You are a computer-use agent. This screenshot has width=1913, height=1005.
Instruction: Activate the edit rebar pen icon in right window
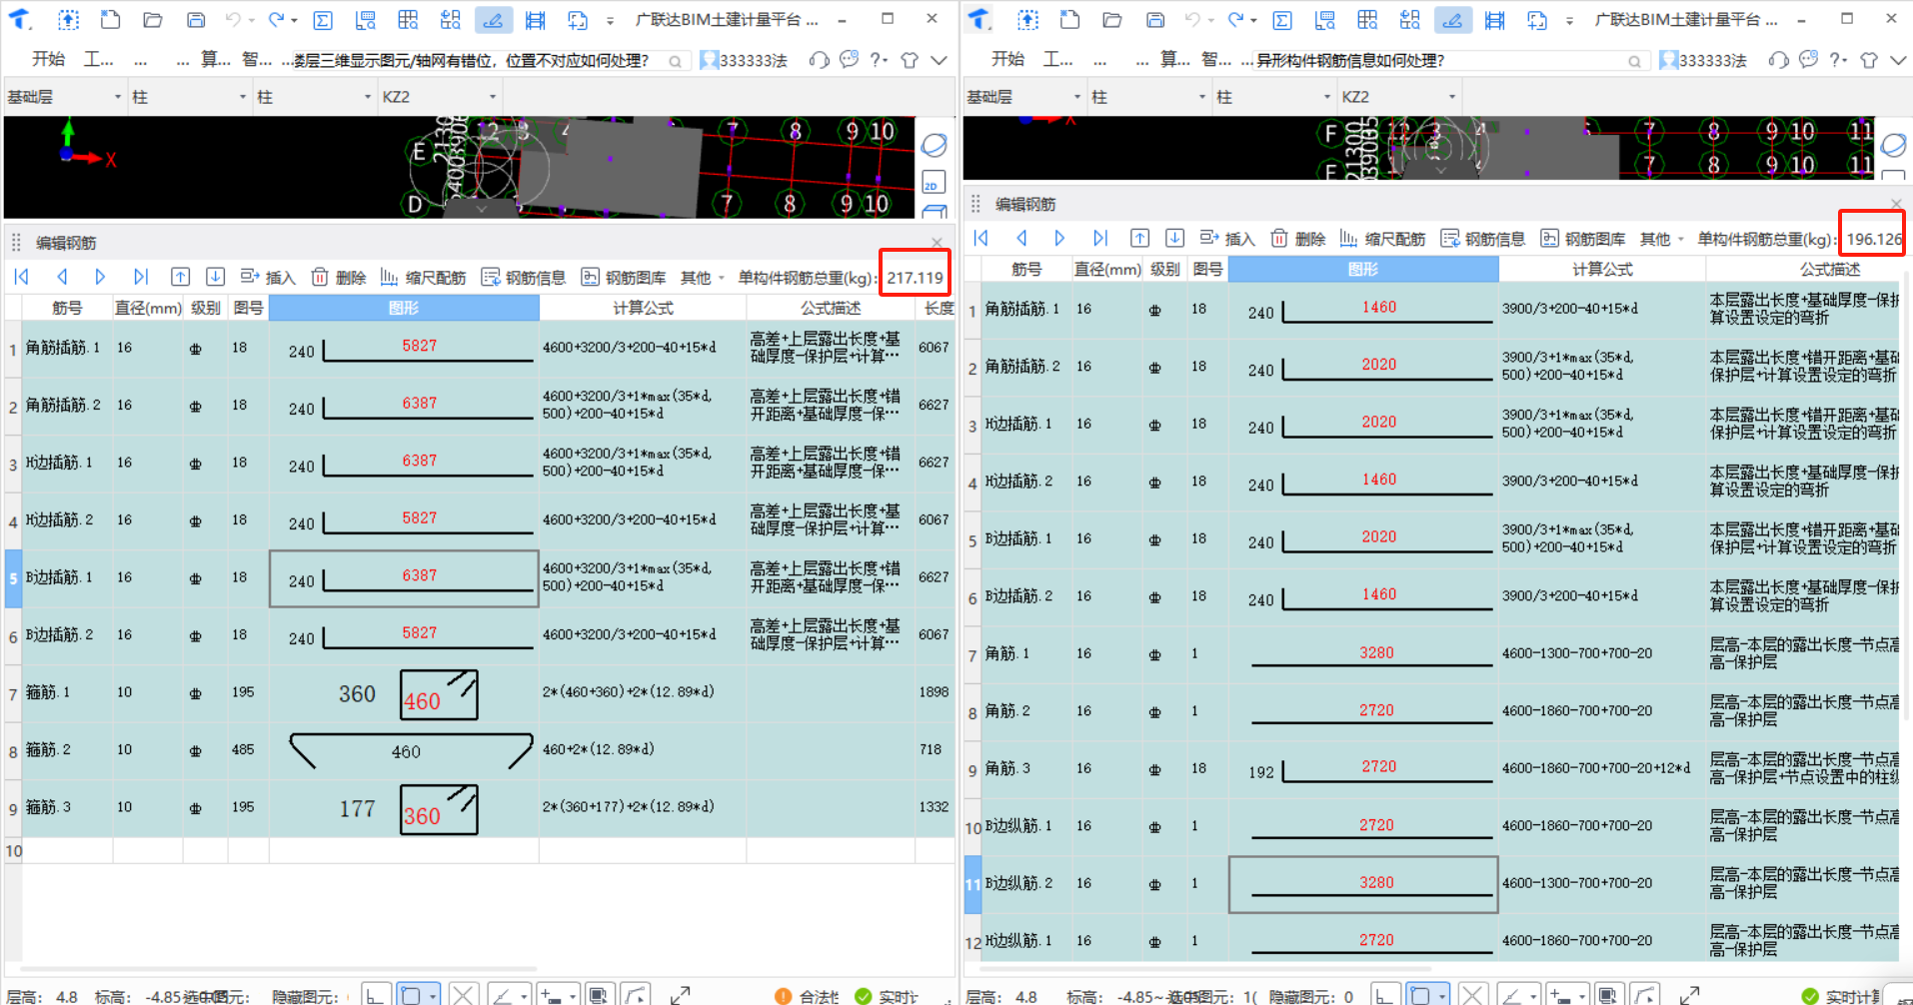pyautogui.click(x=1452, y=19)
